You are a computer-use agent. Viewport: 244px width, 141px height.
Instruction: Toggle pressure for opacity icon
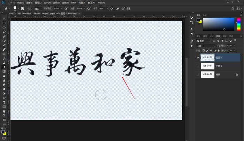tap(66, 9)
